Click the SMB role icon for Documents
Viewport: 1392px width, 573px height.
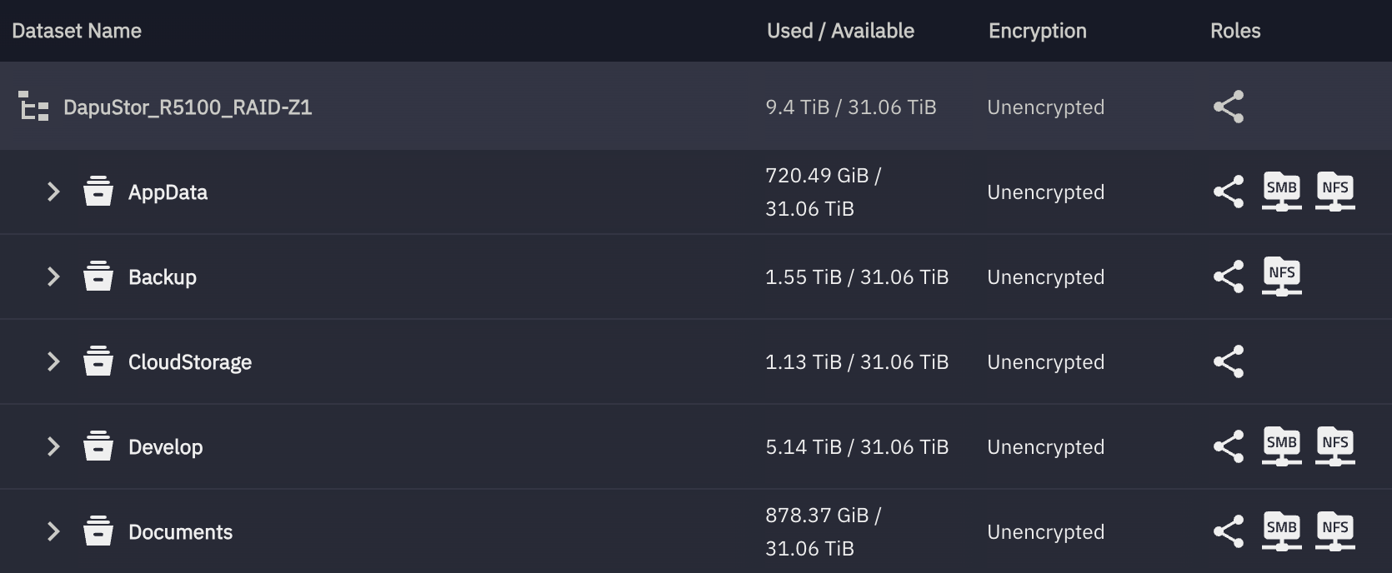1281,531
